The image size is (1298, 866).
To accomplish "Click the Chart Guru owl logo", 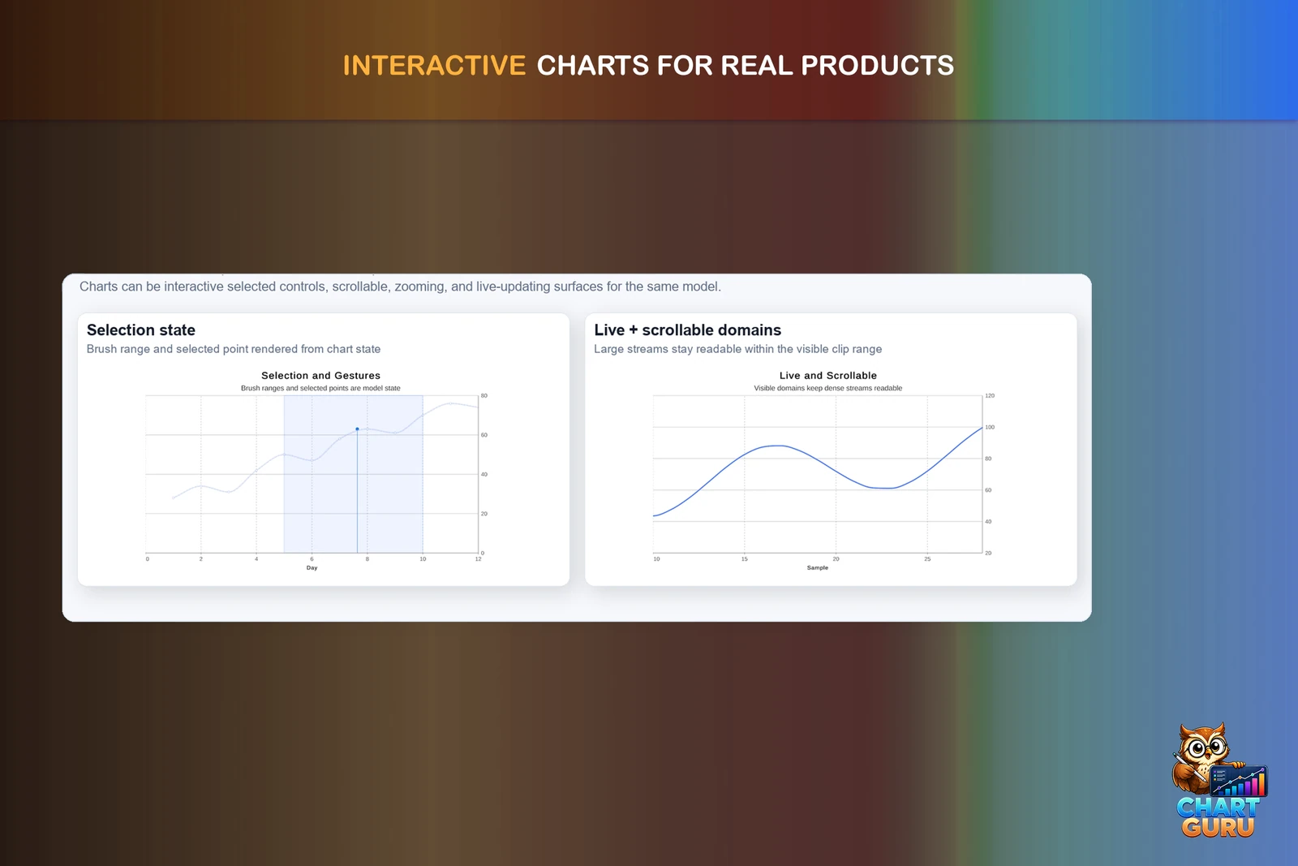I will tap(1219, 780).
